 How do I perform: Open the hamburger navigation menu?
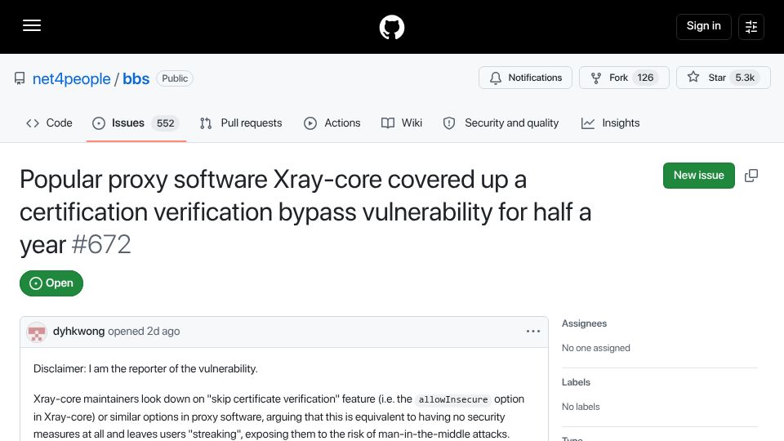tap(32, 25)
